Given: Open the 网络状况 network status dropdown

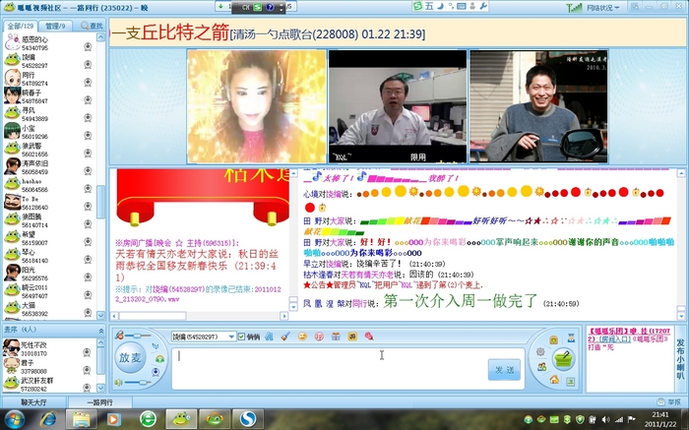Looking at the screenshot, I should 603,8.
